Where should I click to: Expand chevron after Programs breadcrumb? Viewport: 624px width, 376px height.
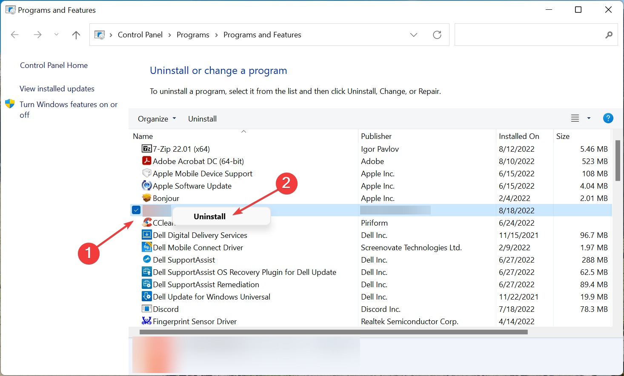[x=217, y=35]
